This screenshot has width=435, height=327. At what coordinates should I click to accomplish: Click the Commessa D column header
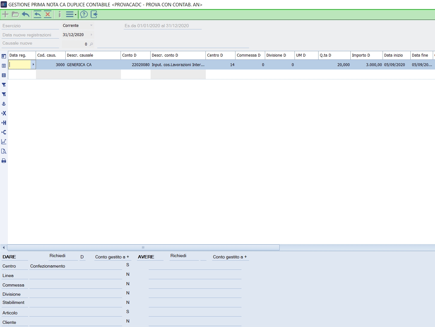pyautogui.click(x=250, y=55)
